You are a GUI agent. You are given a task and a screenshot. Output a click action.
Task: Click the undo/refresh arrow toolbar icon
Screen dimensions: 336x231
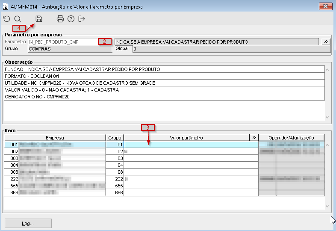[7, 19]
